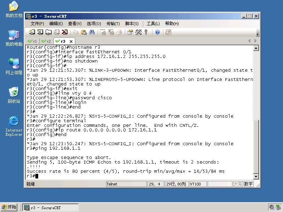
Task: Open the 脚本(S) menu
Action: pos(132,24)
